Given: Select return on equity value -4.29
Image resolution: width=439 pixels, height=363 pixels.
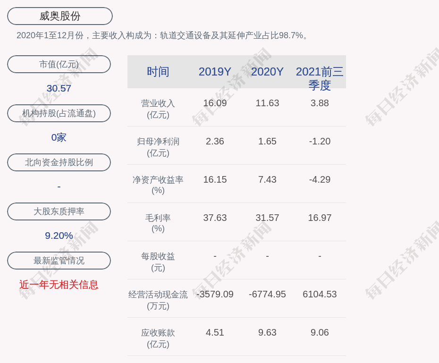Looking at the screenshot, I should 320,179.
